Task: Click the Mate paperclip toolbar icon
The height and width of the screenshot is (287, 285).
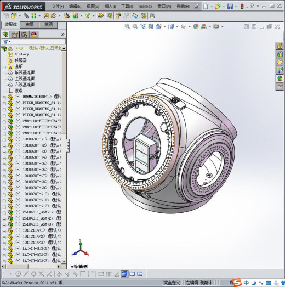Action: coord(26,16)
